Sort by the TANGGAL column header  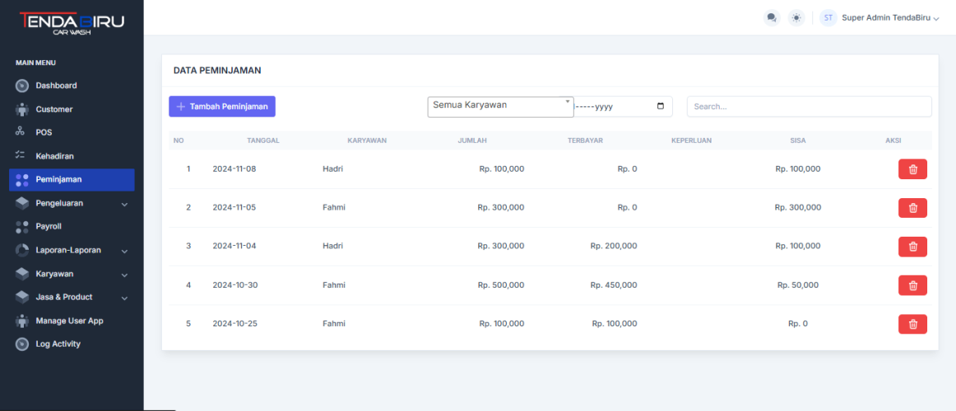point(262,141)
